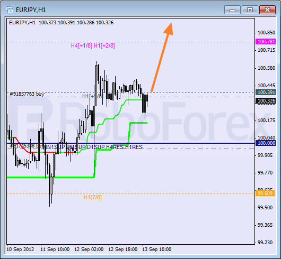Close the EURJPY,H1 chart window
This screenshot has height=259, width=281.
(267, 10)
